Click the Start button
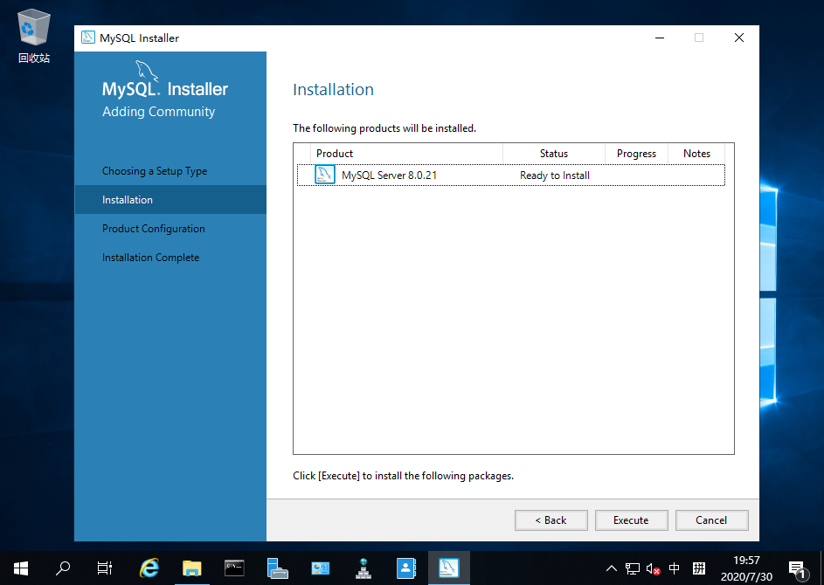This screenshot has height=585, width=824. pyautogui.click(x=20, y=568)
